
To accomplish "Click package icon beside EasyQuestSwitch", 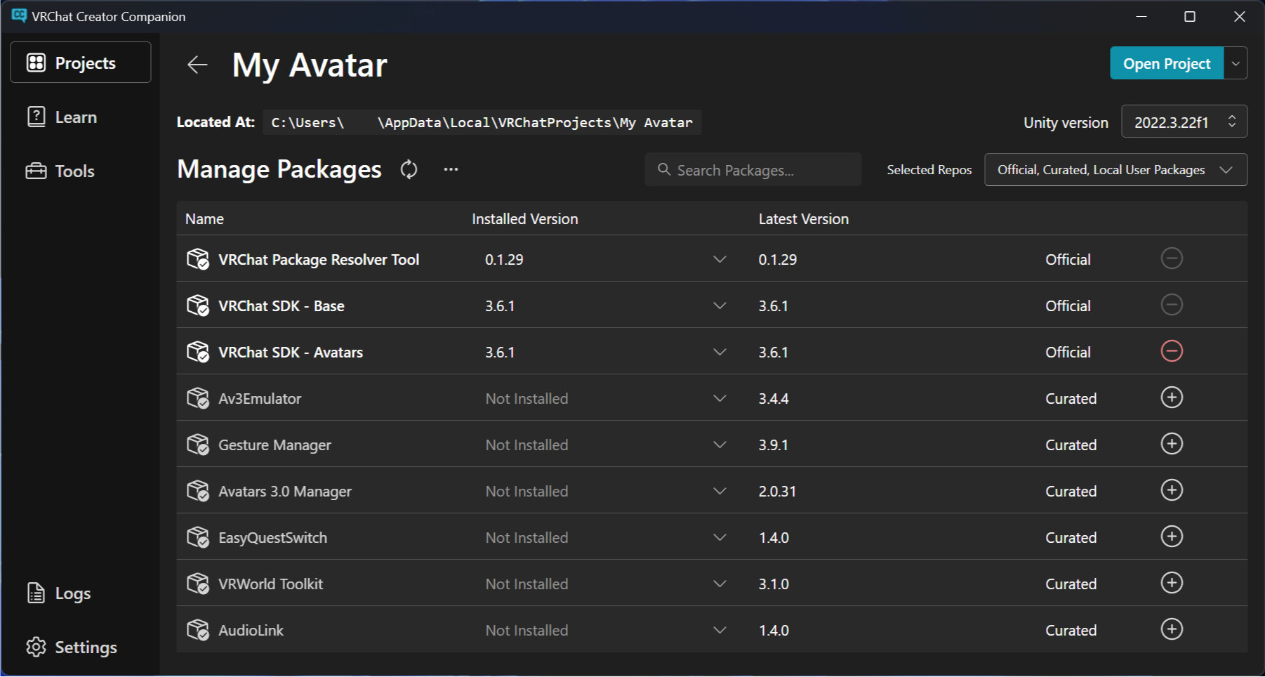I will [198, 537].
